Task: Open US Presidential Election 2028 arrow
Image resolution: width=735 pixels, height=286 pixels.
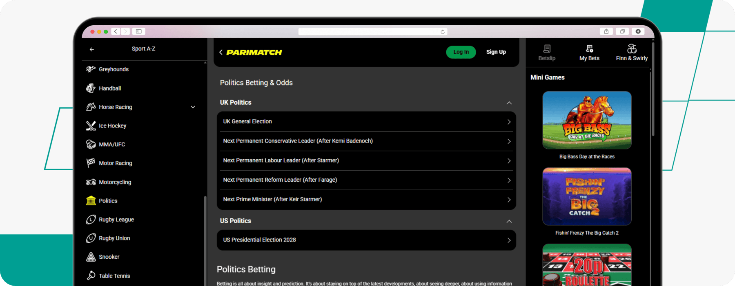Action: tap(509, 240)
